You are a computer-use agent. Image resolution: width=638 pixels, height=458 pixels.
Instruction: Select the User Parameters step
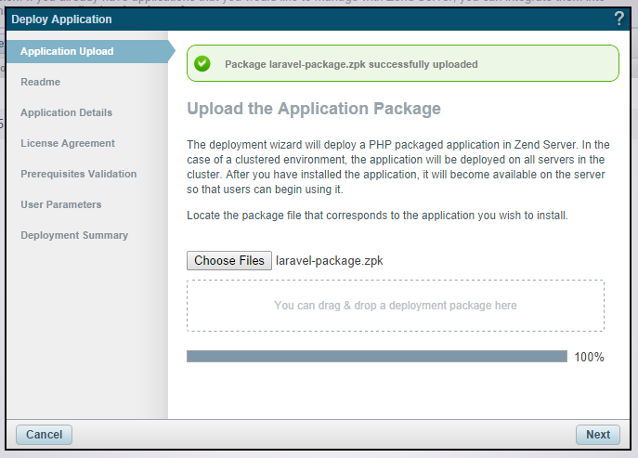(60, 204)
